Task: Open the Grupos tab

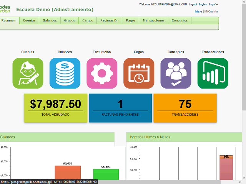Action: click(x=70, y=20)
